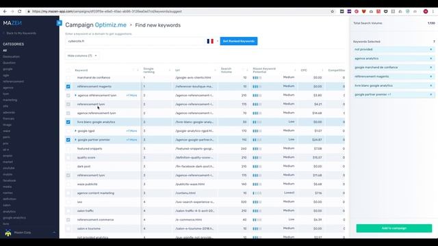Screen dimensions: 438x246
Task: Reload the current page
Action: pos(19,12)
